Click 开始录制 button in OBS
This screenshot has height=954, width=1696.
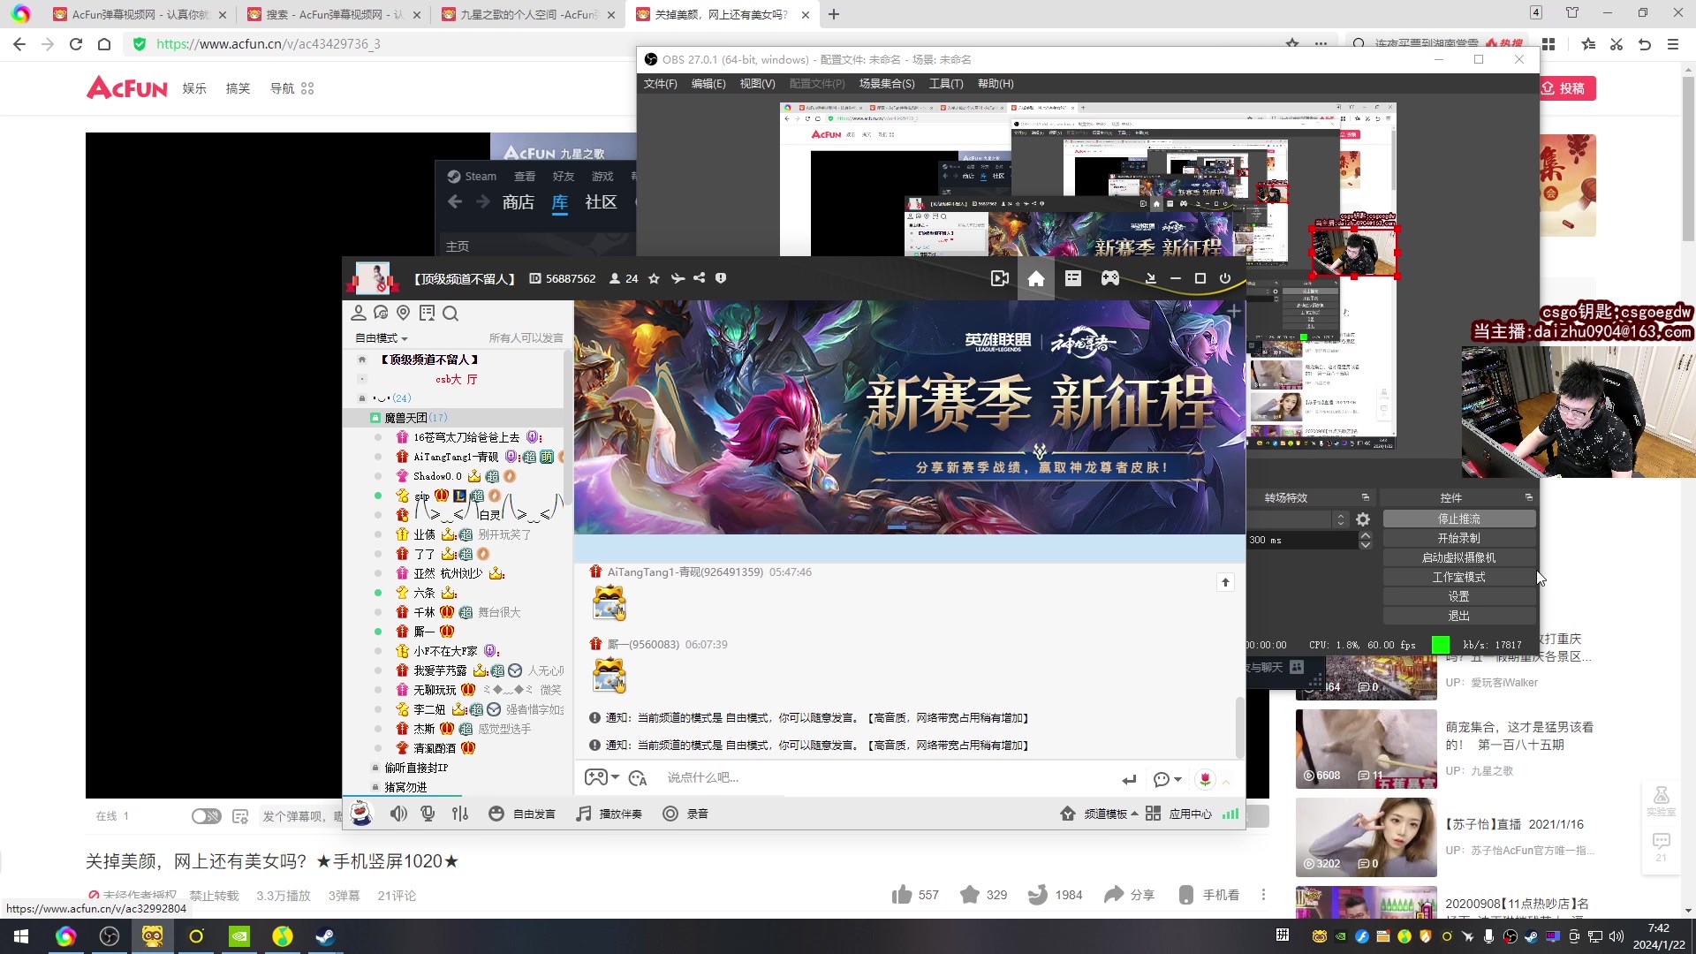click(x=1458, y=539)
